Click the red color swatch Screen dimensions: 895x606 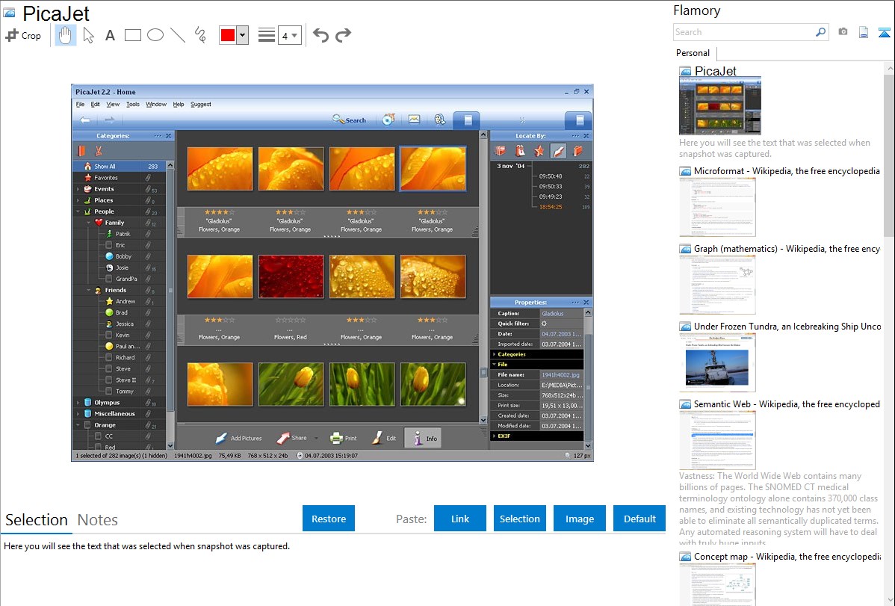pos(227,35)
